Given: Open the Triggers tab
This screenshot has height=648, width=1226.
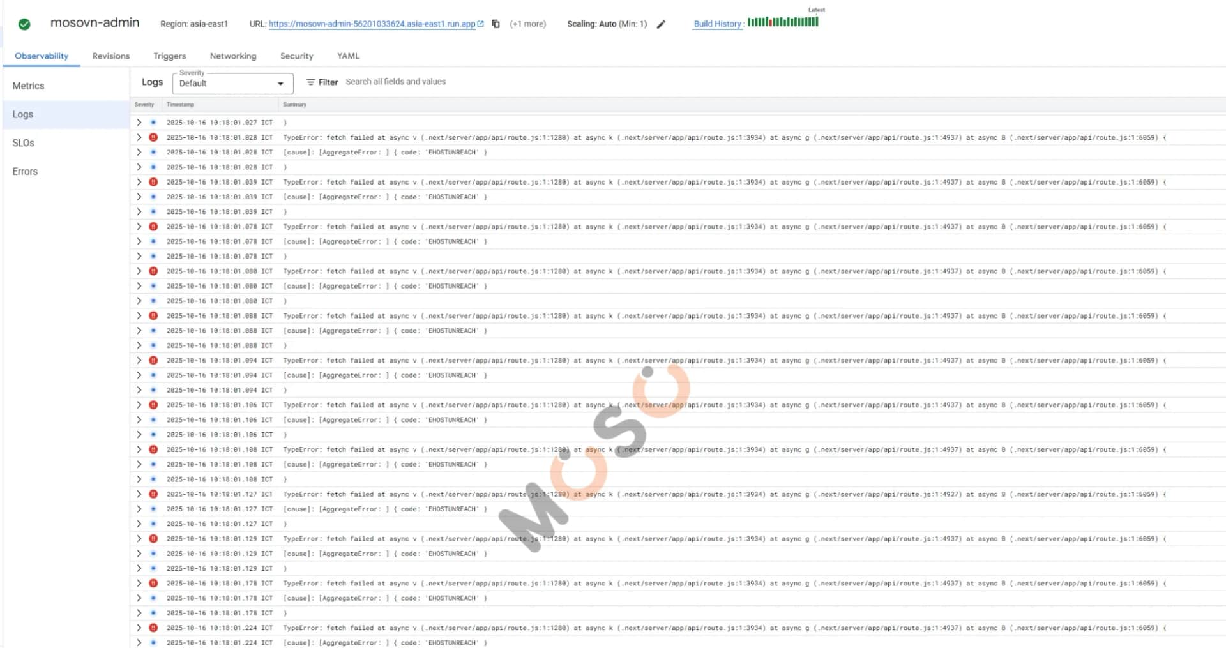Looking at the screenshot, I should [x=170, y=56].
